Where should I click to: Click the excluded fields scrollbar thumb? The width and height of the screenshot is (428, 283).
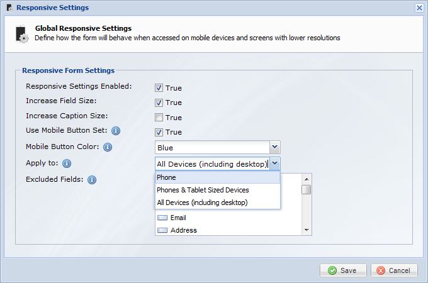click(x=307, y=190)
